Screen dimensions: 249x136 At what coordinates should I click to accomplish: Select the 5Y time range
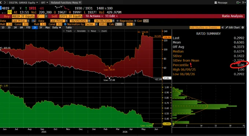click(x=41, y=27)
